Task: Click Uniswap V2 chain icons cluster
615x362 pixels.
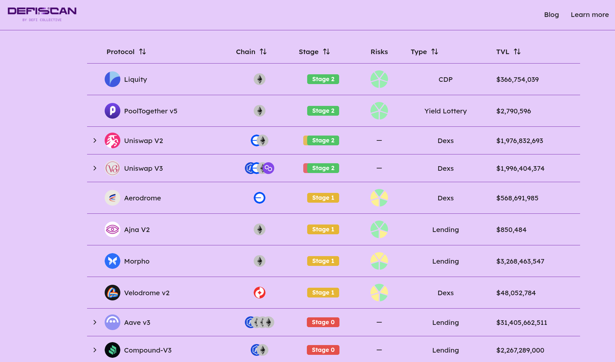Action: tap(260, 140)
